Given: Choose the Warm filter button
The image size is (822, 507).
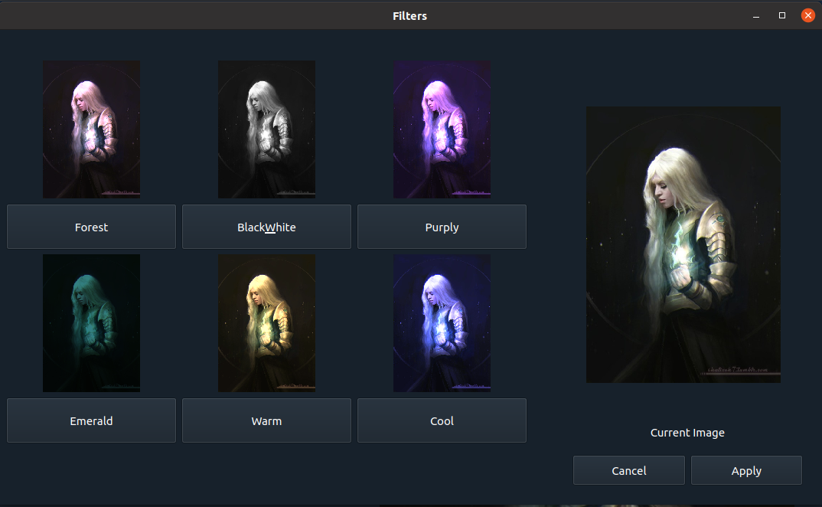Looking at the screenshot, I should [266, 420].
